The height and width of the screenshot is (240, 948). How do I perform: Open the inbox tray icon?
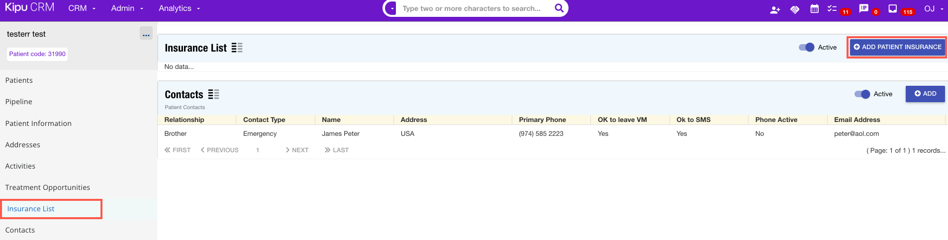pyautogui.click(x=893, y=8)
